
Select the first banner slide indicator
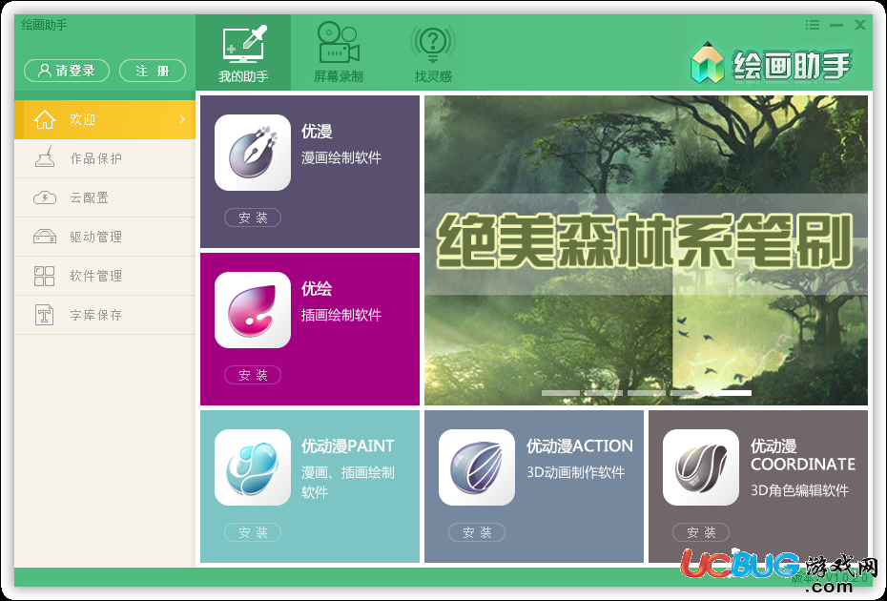point(561,393)
